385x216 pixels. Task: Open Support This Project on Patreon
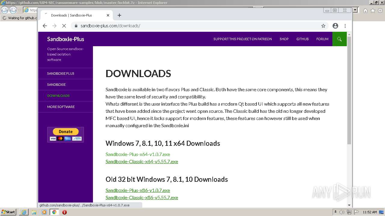pyautogui.click(x=242, y=39)
